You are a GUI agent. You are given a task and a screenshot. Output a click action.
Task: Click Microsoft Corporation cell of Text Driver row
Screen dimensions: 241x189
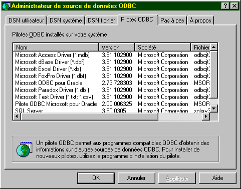click(x=163, y=97)
